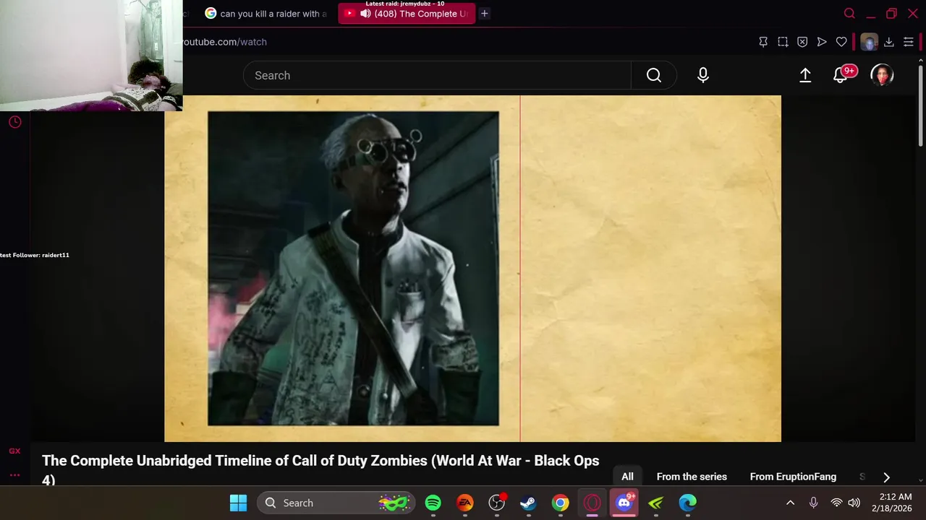Viewport: 926px width, 520px height.
Task: Bookmark page with heart icon
Action: 841,42
